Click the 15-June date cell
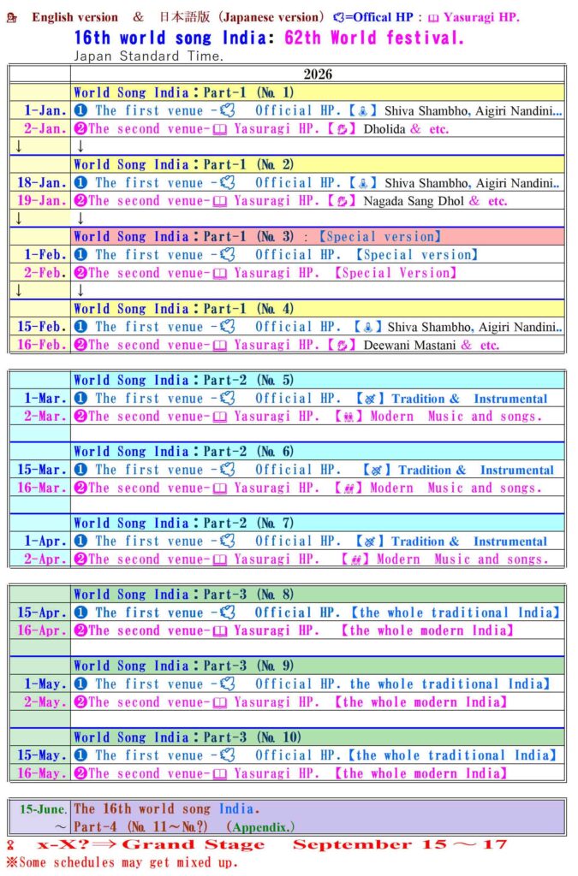This screenshot has height=876, width=578. click(39, 808)
